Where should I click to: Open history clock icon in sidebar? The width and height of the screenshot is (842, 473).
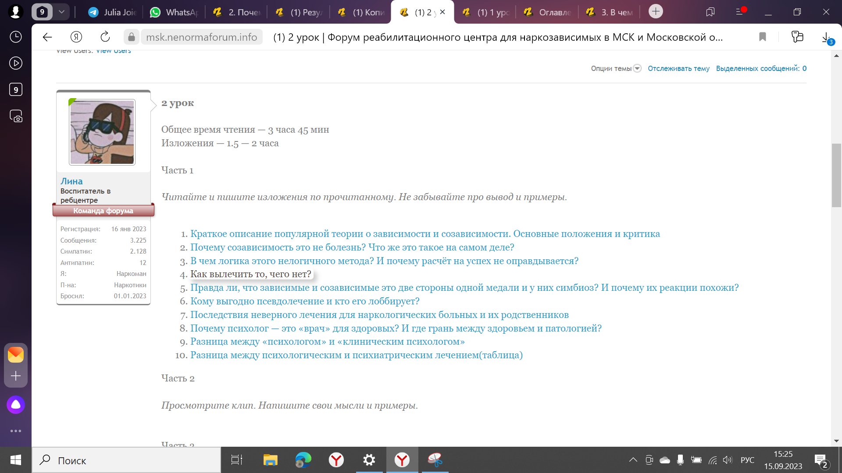coord(16,37)
